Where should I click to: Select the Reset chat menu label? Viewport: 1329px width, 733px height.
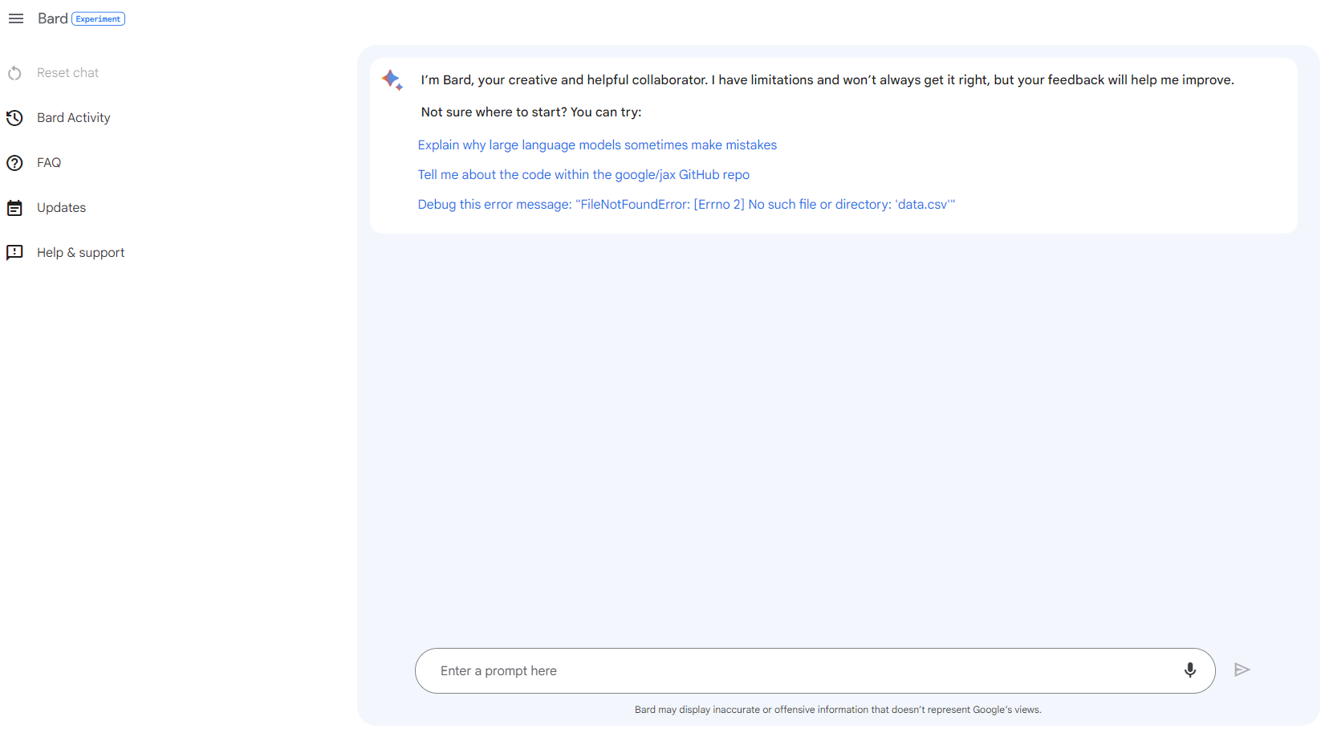tap(67, 73)
